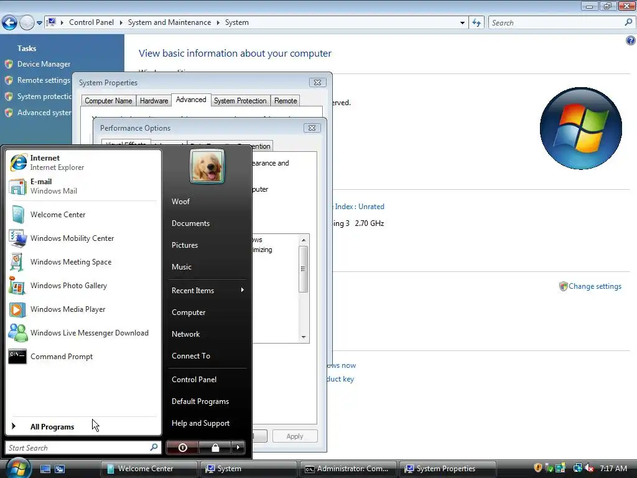Click the security alert shield tray icon
This screenshot has height=478, width=637.
[x=538, y=468]
